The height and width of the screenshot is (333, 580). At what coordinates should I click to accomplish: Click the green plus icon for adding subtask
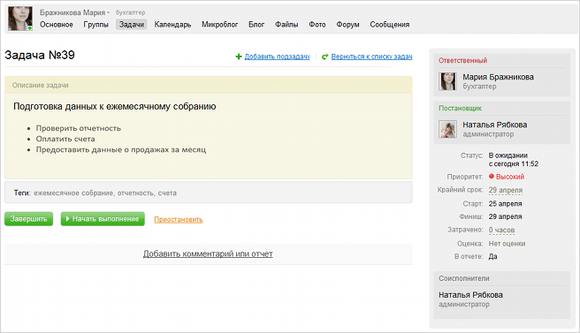coord(239,57)
